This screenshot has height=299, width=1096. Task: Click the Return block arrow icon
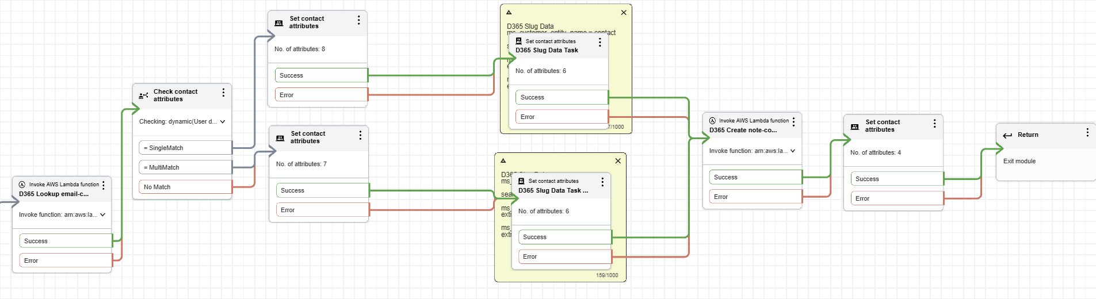coord(1007,136)
